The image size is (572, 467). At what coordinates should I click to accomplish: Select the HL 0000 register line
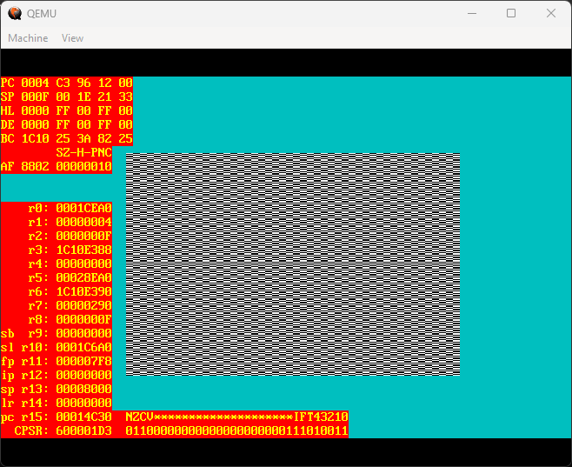pos(67,111)
